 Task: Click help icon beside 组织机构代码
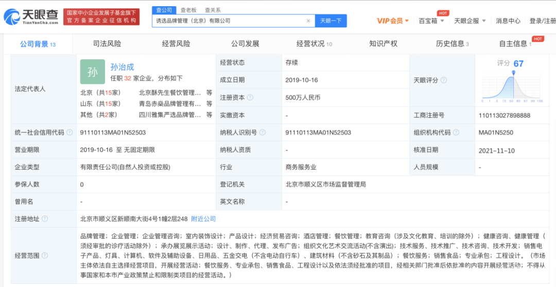pos(455,133)
